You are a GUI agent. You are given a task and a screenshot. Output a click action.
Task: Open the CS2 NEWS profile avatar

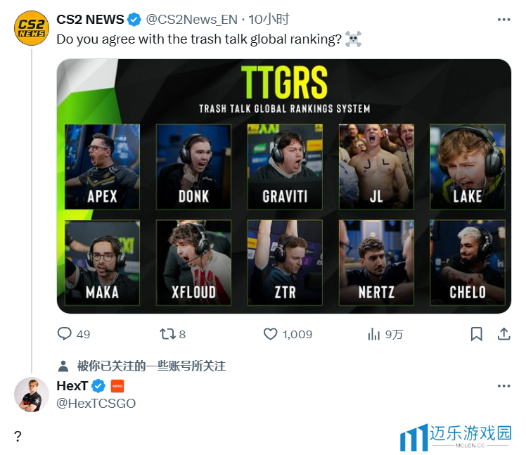[32, 28]
